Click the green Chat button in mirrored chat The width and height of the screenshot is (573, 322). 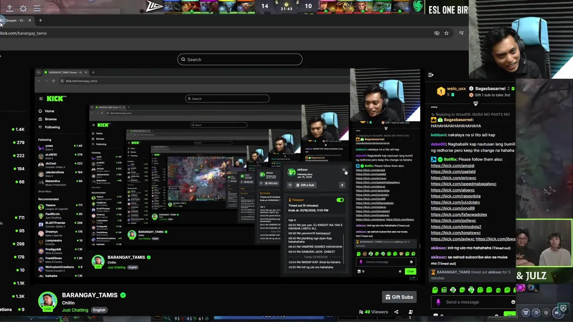(x=411, y=271)
